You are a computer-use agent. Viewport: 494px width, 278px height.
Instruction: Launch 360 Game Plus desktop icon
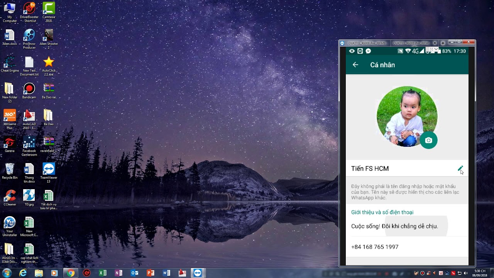point(10,119)
